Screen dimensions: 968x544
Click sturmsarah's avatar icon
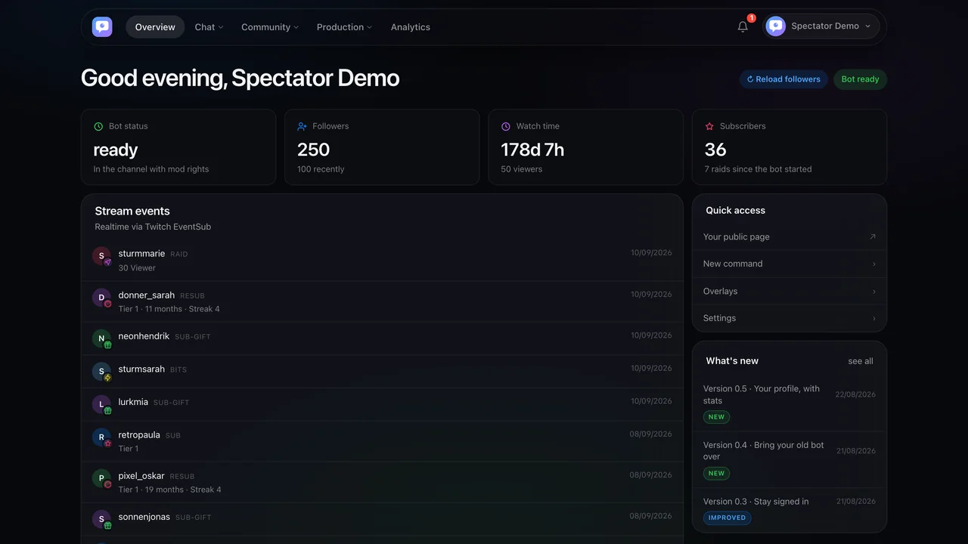[102, 372]
